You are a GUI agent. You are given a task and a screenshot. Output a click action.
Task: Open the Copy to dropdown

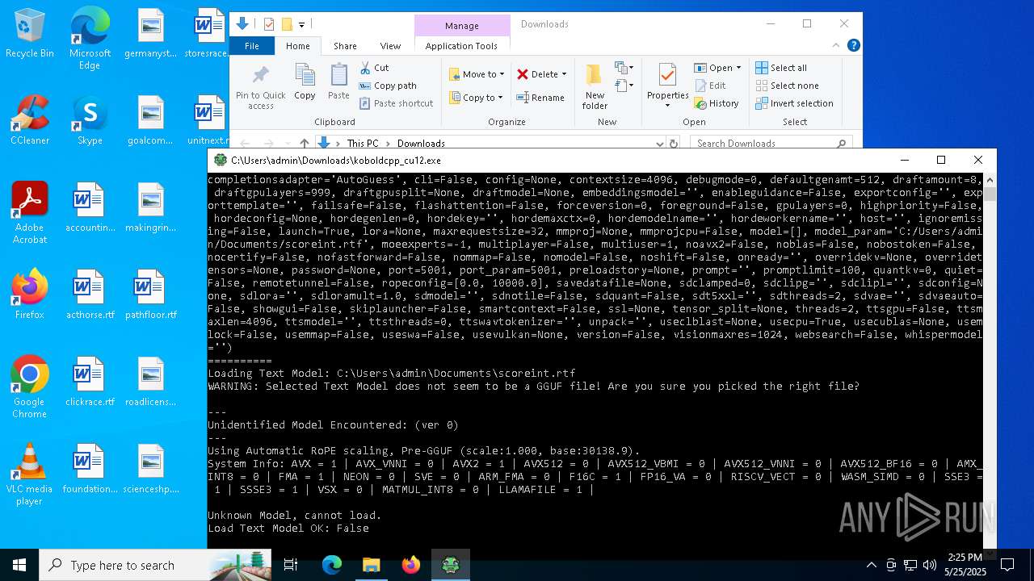tap(477, 98)
